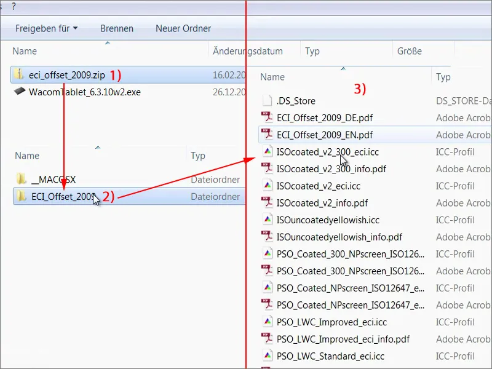This screenshot has width=492, height=369.
Task: Select the .DS_Store file name
Action: (296, 101)
